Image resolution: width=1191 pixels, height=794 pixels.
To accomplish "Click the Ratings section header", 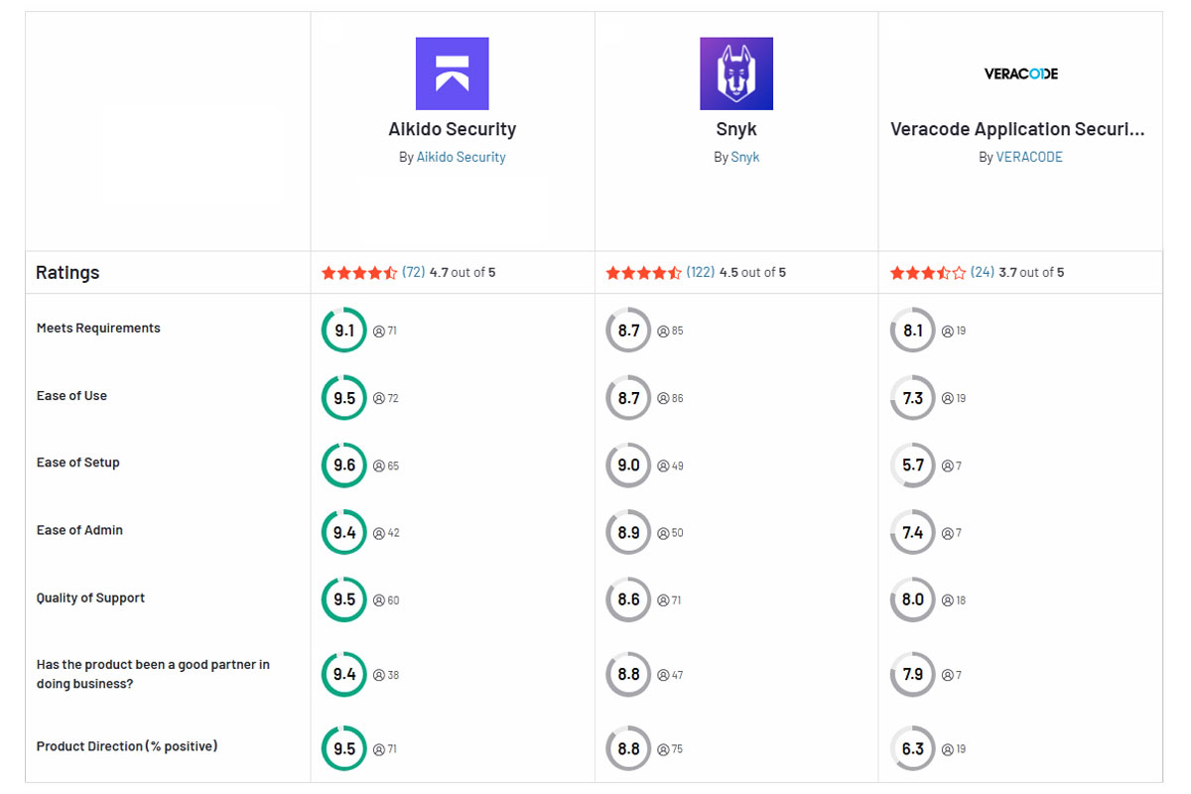I will (67, 272).
